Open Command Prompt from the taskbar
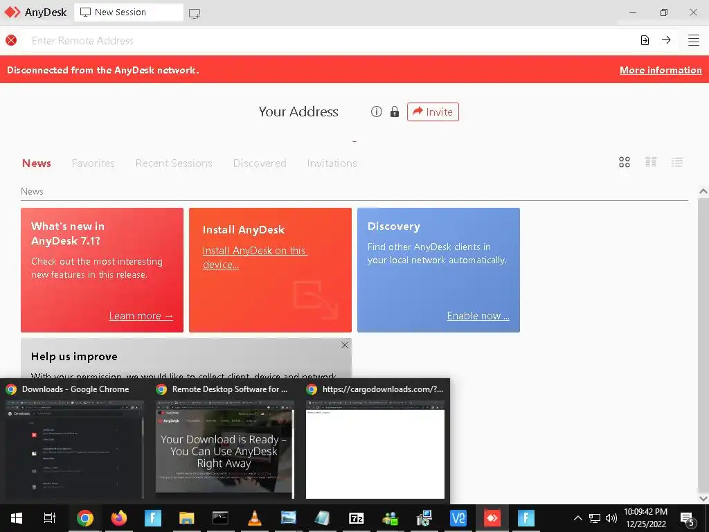This screenshot has height=532, width=709. point(220,518)
